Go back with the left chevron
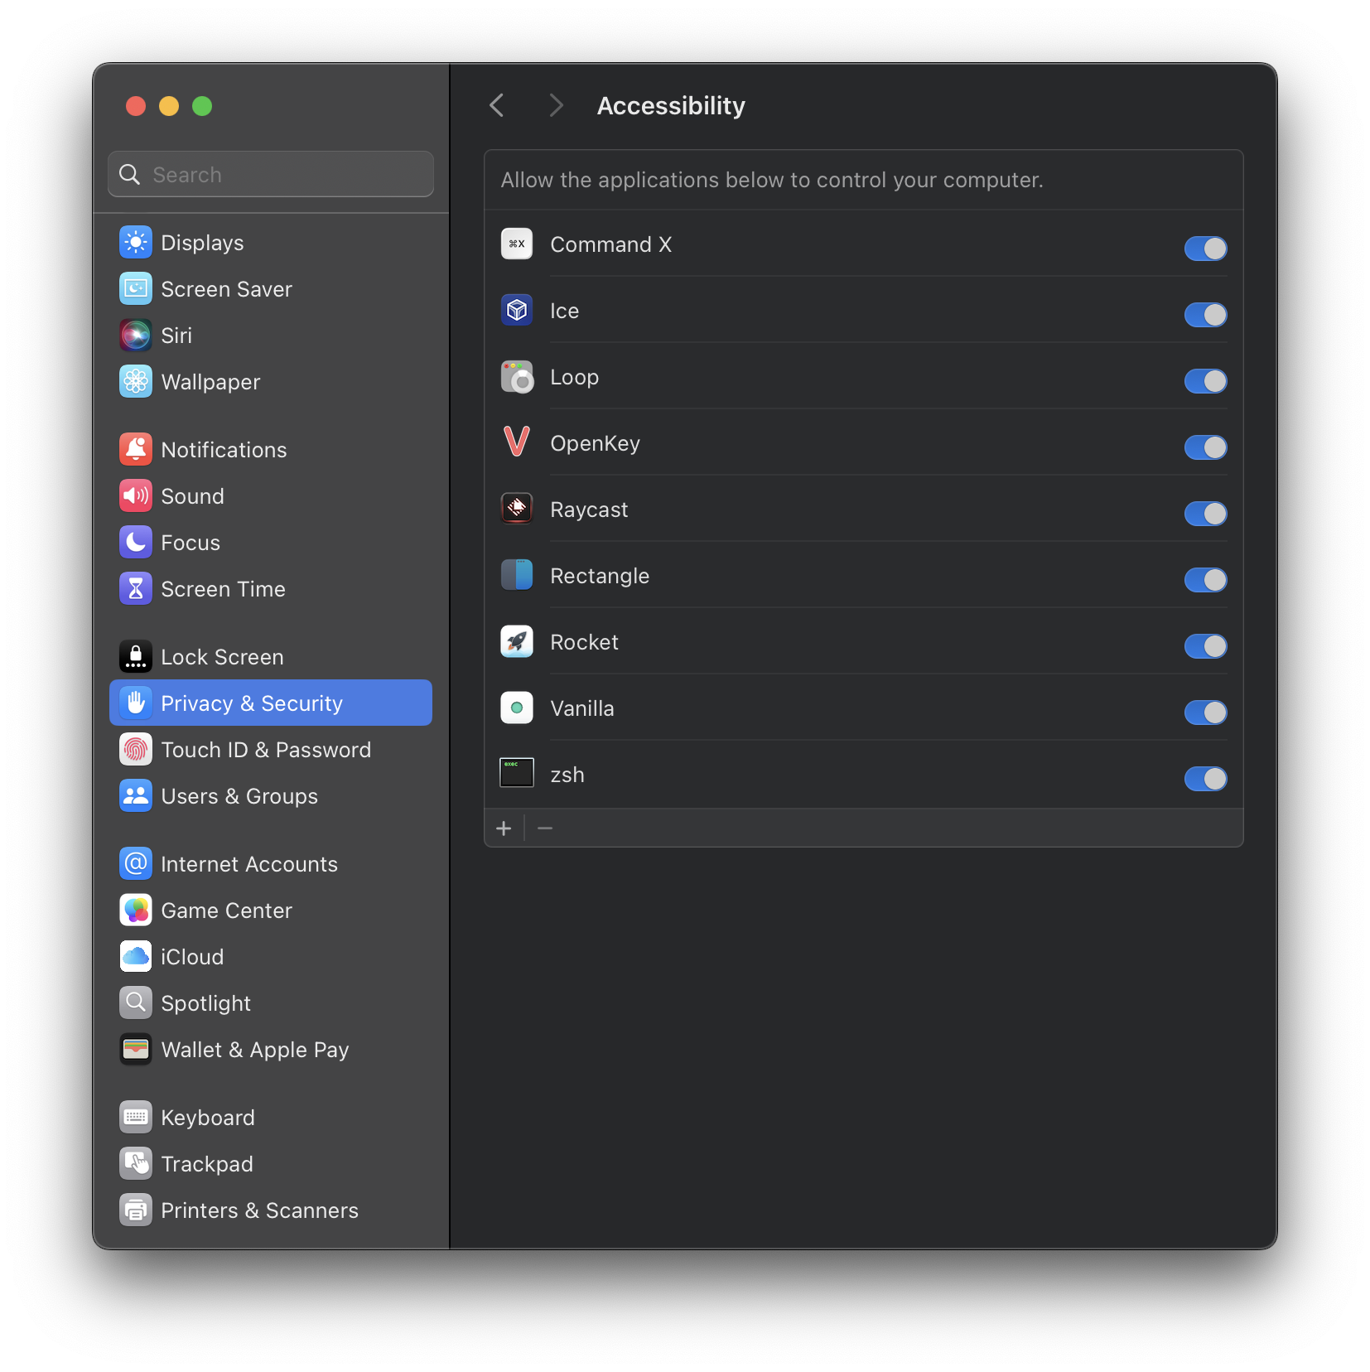Image resolution: width=1370 pixels, height=1372 pixels. click(497, 106)
